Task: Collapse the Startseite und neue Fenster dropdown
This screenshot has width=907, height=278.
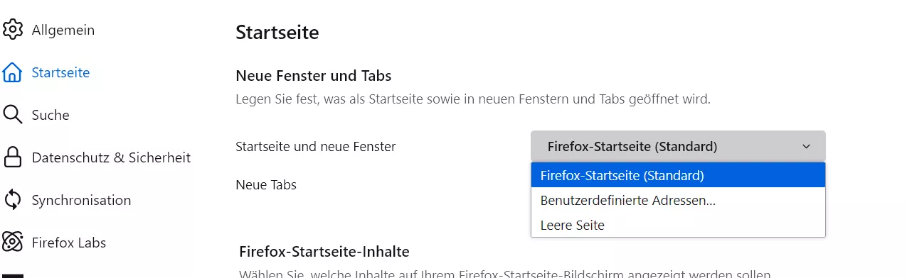Action: 678,146
